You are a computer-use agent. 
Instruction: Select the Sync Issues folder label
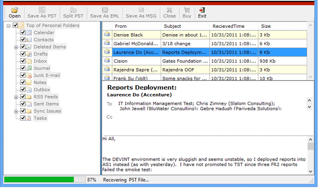tap(47, 111)
